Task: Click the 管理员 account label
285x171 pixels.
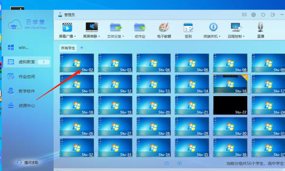Action: pos(69,15)
